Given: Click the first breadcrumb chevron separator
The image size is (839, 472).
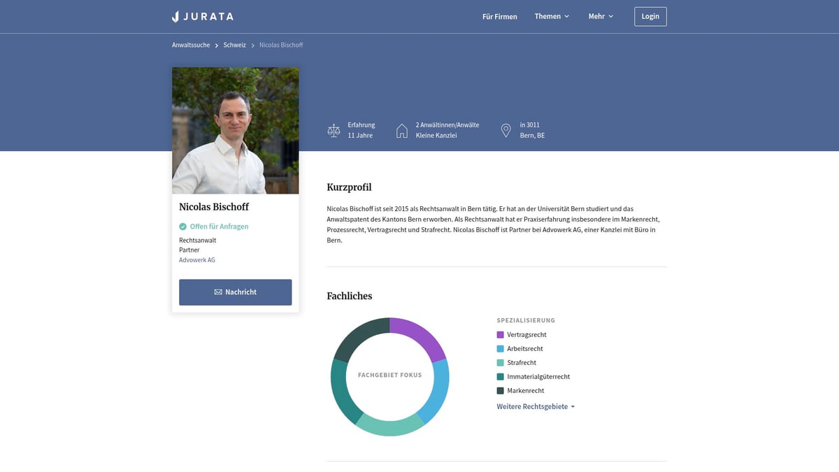Looking at the screenshot, I should pyautogui.click(x=217, y=45).
